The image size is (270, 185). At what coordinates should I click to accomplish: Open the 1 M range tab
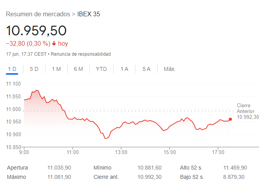[x=56, y=69]
